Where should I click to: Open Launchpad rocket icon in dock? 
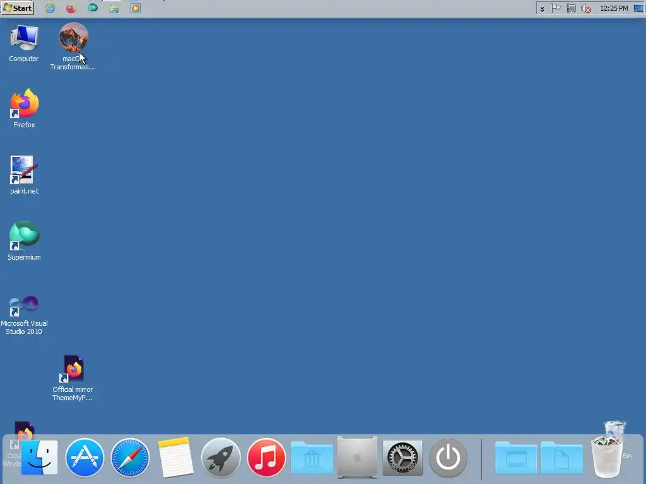click(221, 458)
